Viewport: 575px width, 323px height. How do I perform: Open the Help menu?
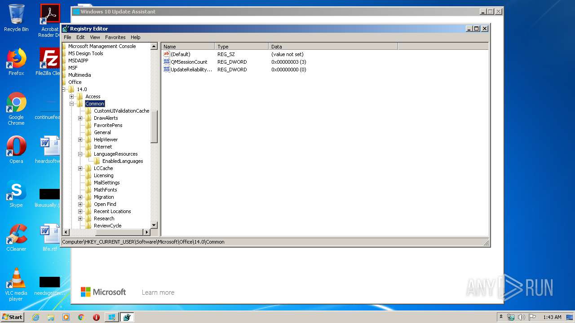[x=136, y=37]
